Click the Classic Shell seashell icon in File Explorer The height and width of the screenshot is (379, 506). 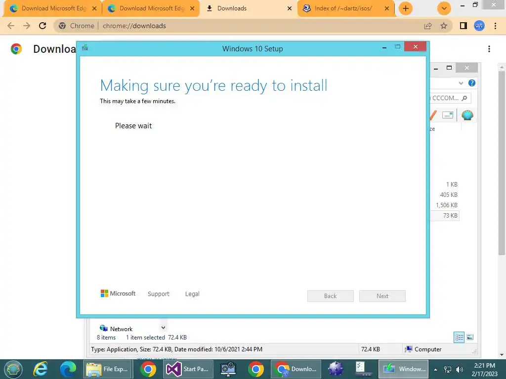click(x=467, y=115)
